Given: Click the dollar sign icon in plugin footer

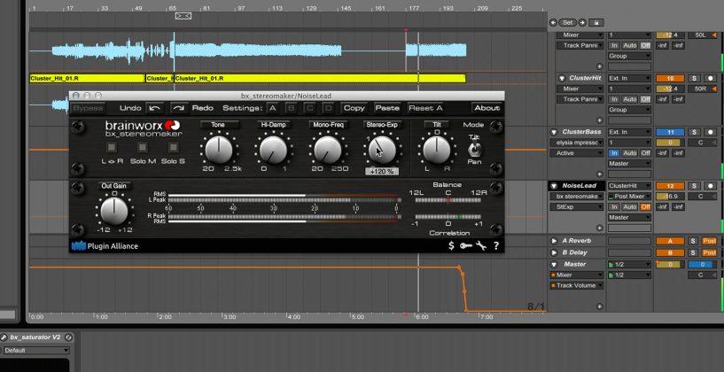Looking at the screenshot, I should [452, 246].
